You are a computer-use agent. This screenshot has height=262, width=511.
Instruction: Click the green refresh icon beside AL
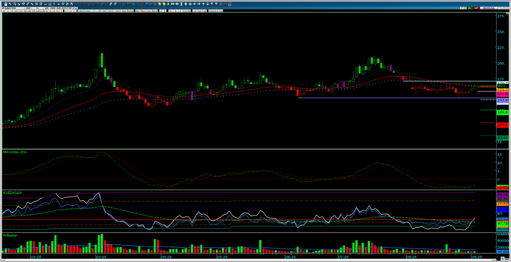point(465,8)
